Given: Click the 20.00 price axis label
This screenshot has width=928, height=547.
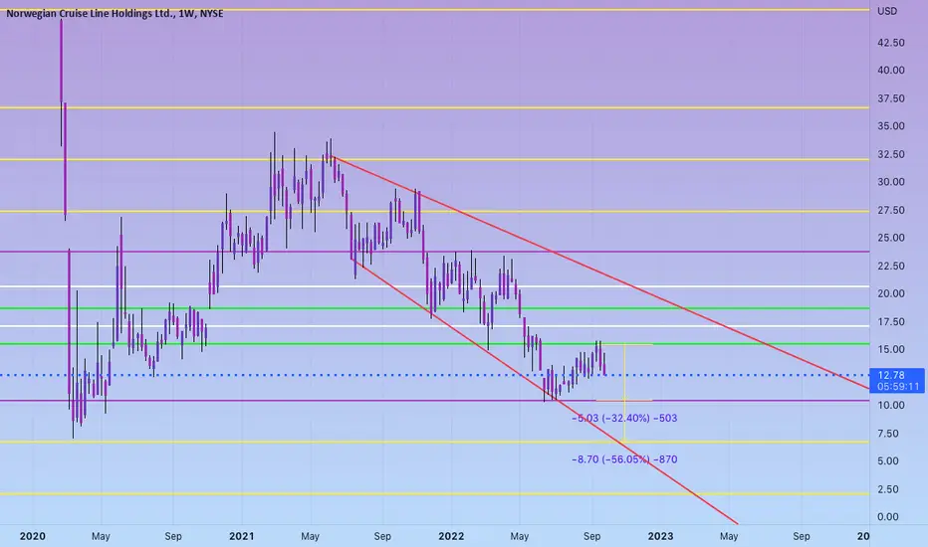Looking at the screenshot, I should (891, 294).
